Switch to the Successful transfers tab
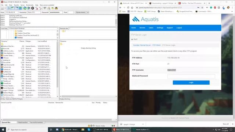This screenshot has width=235, height=132. coord(37,122)
